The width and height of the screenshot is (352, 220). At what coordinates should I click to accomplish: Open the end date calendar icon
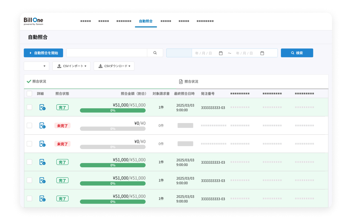pos(262,53)
